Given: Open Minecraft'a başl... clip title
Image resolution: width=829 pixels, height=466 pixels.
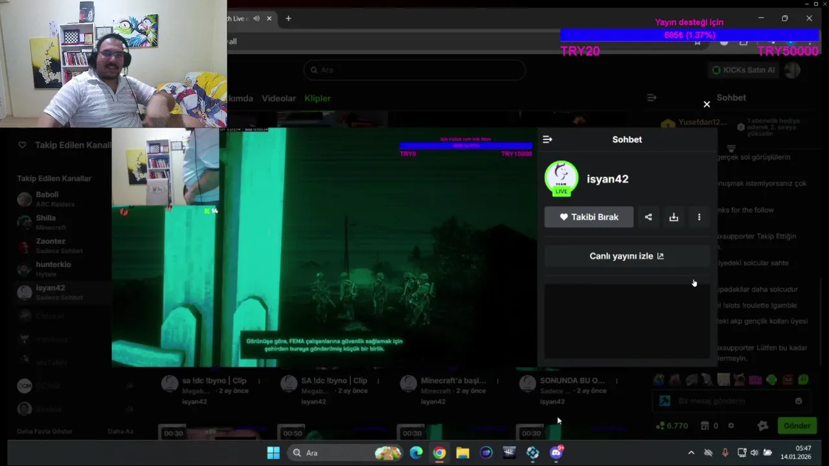Looking at the screenshot, I should pyautogui.click(x=453, y=381).
